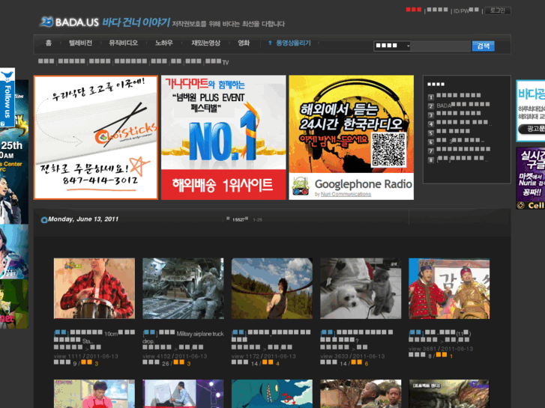Open the 노하우 menu
Image resolution: width=545 pixels, height=408 pixels.
pyautogui.click(x=164, y=43)
